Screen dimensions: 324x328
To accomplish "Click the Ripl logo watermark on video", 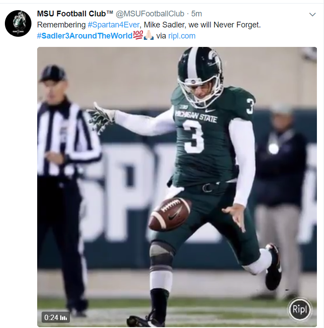I will click(x=300, y=309).
